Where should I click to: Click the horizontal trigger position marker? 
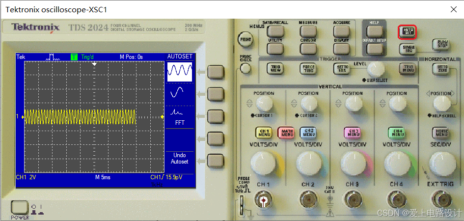pyautogui.click(x=94, y=64)
